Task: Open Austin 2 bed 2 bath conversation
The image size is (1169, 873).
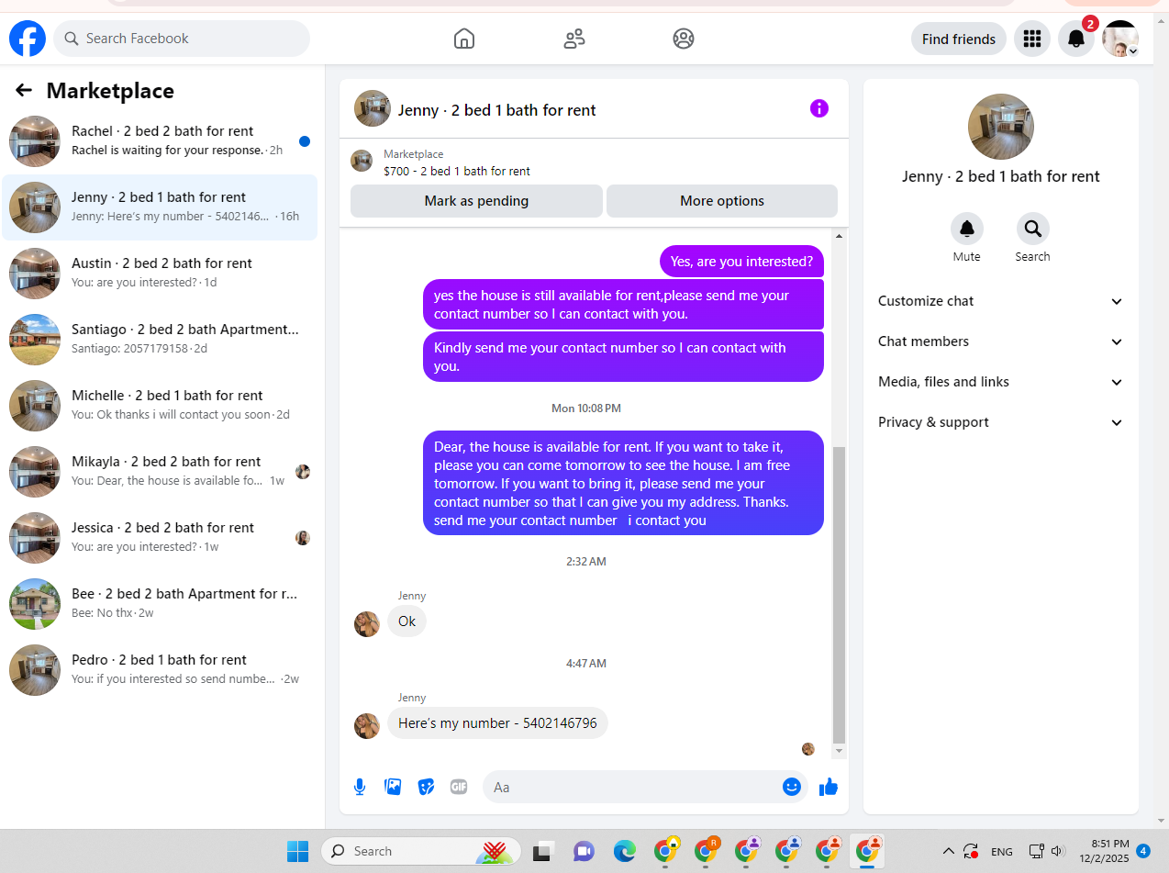Action: point(160,274)
